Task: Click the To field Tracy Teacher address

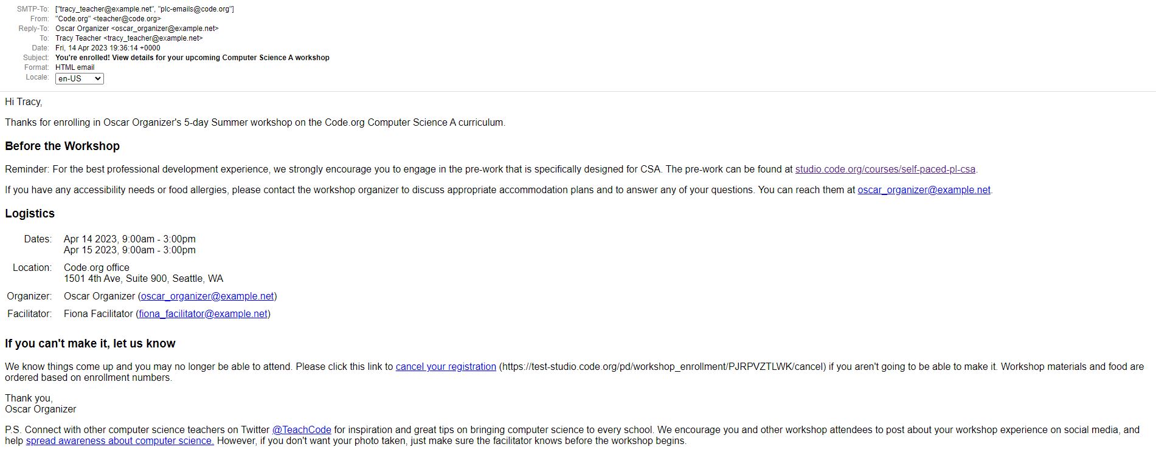Action: [129, 38]
